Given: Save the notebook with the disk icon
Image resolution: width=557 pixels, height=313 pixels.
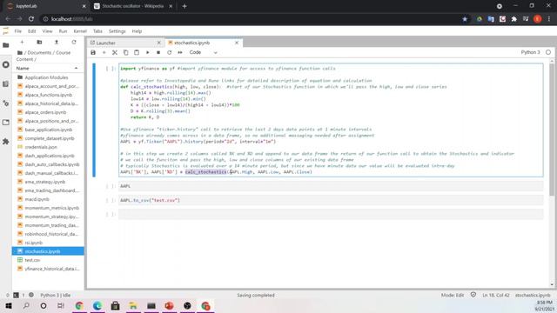Looking at the screenshot, I should click(x=93, y=52).
